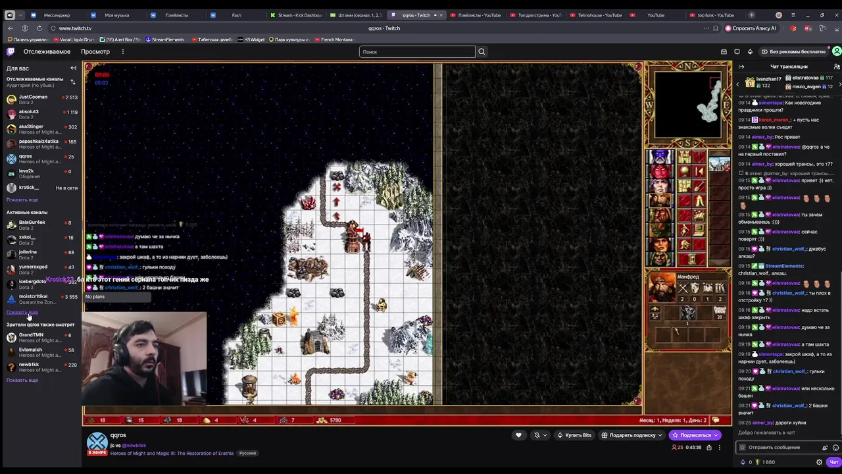Show more followed channels link
Viewport: 842px width, 474px height.
(22, 199)
